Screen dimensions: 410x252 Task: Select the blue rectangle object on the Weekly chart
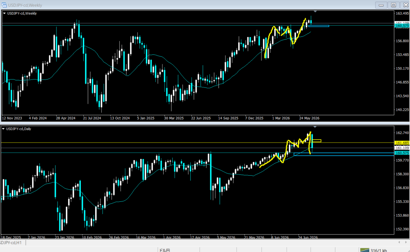tap(319, 26)
